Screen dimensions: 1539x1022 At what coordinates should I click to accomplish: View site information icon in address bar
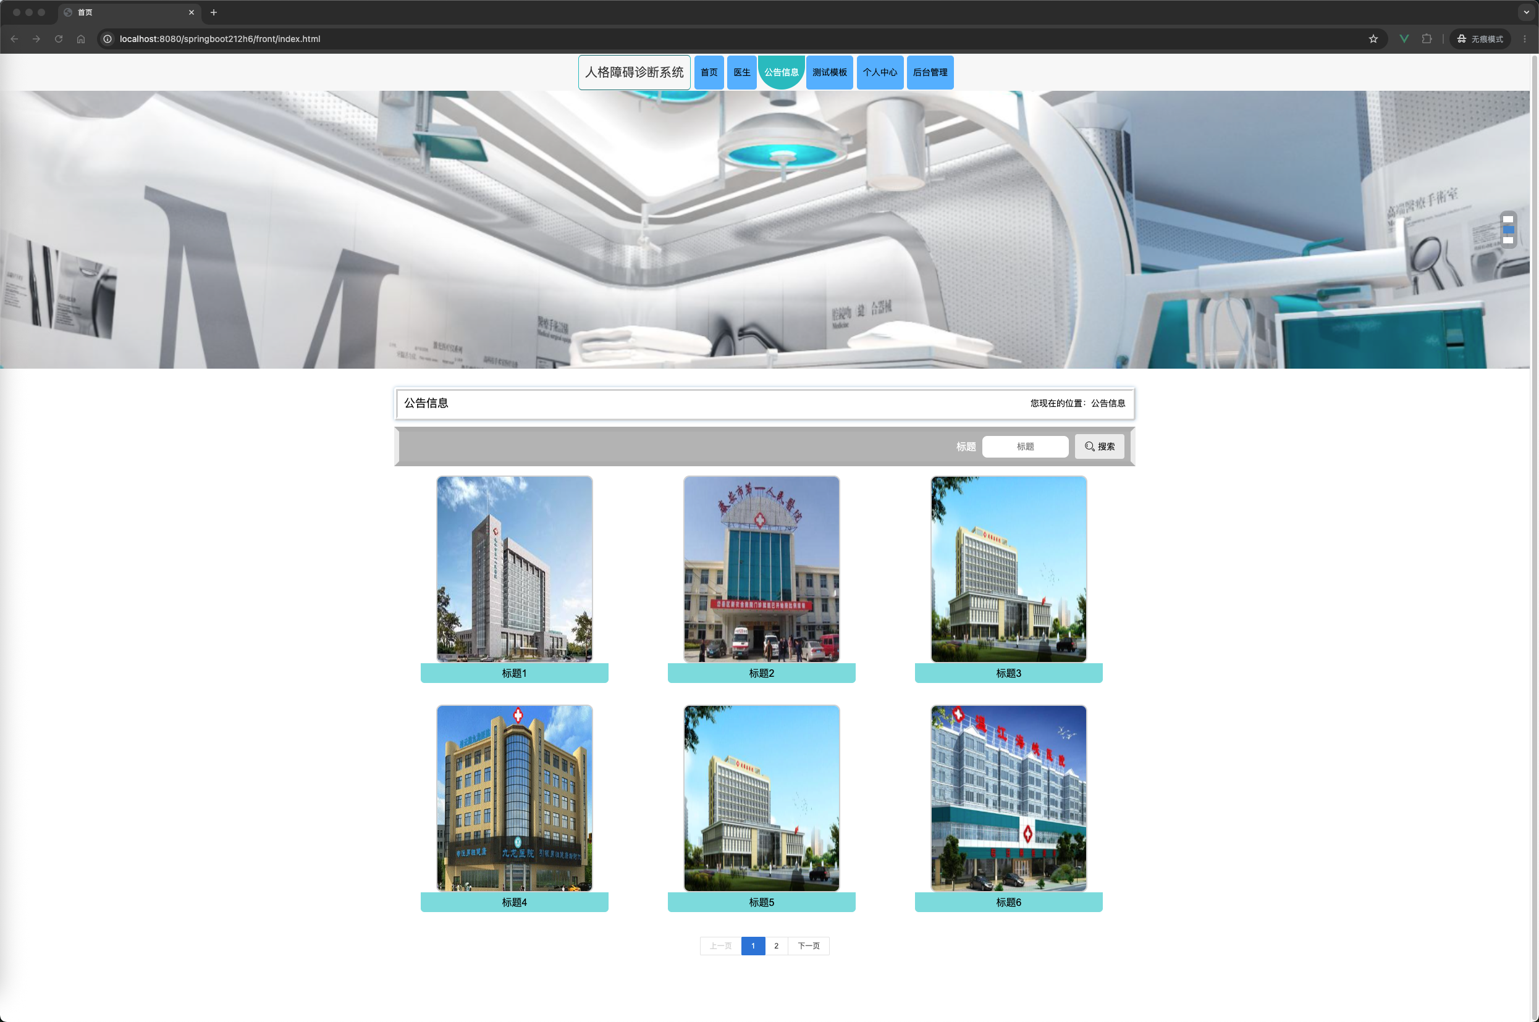click(108, 39)
